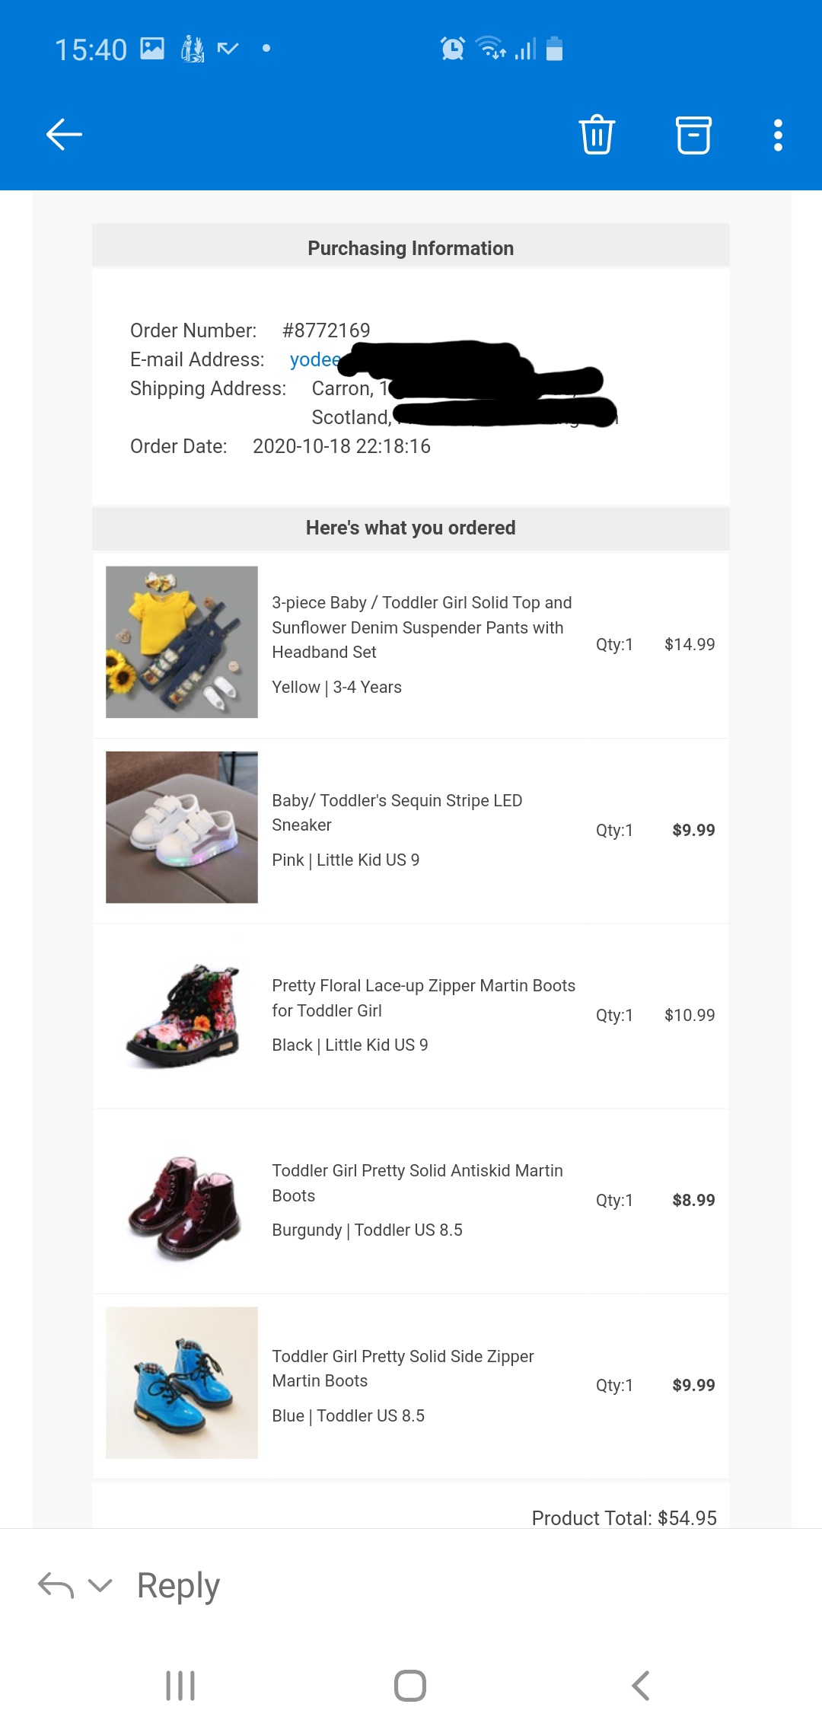Expand the reply options chevron
This screenshot has height=1736, width=822.
point(100,1586)
